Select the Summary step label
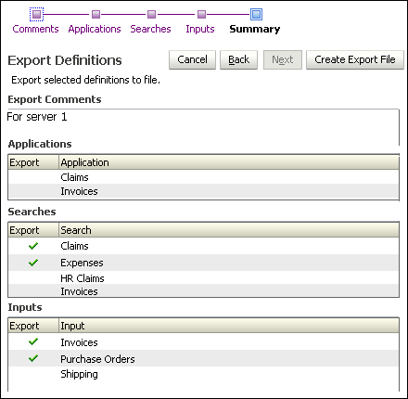 [x=255, y=29]
